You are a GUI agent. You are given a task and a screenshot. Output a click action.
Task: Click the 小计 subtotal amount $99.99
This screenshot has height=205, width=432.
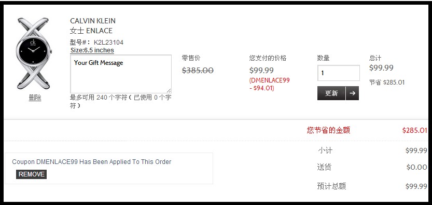[416, 151]
